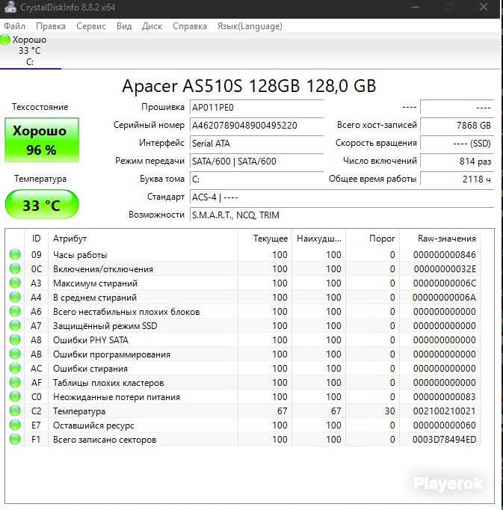Select raw value 002100210021
Screen dimensions: 503x510
pos(445,411)
